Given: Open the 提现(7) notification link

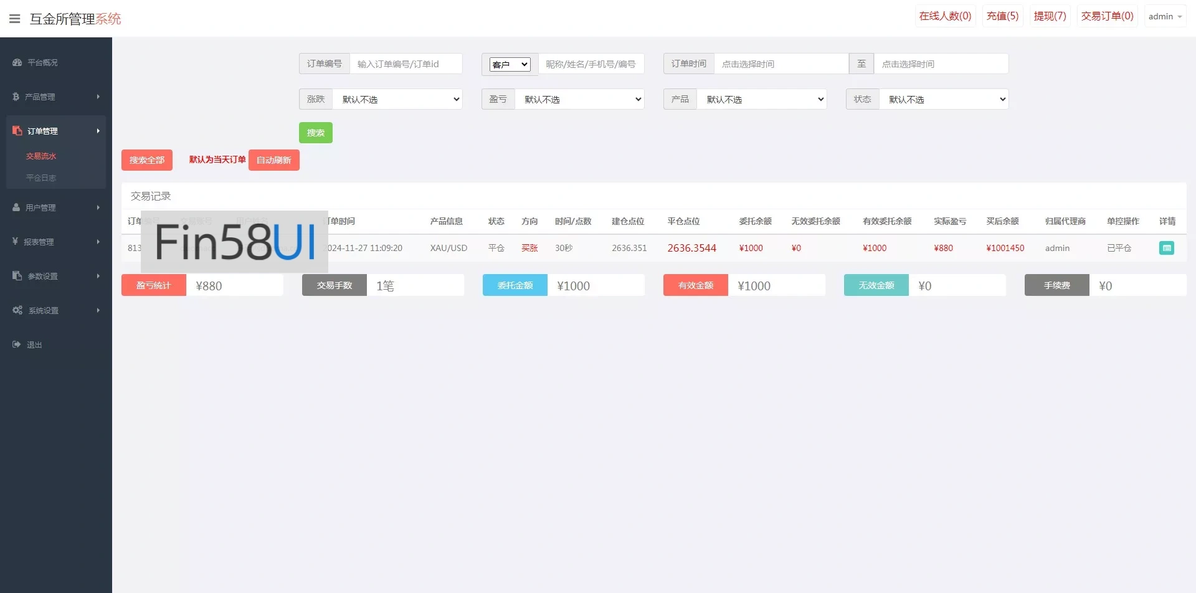Looking at the screenshot, I should pyautogui.click(x=1050, y=16).
